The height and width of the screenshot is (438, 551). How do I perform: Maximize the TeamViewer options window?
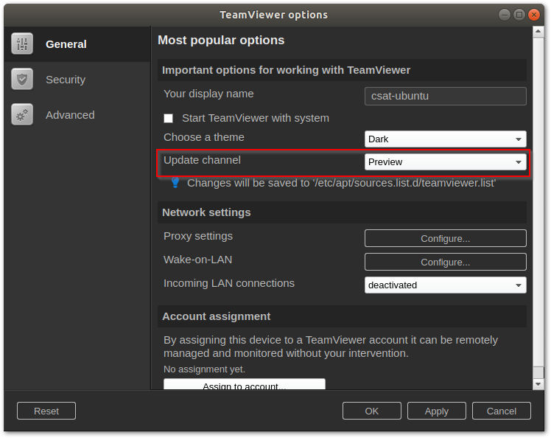(x=519, y=15)
